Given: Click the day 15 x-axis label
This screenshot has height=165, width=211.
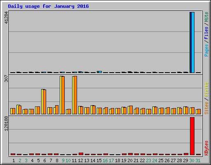Looking at the screenshot, I should click(x=99, y=160).
